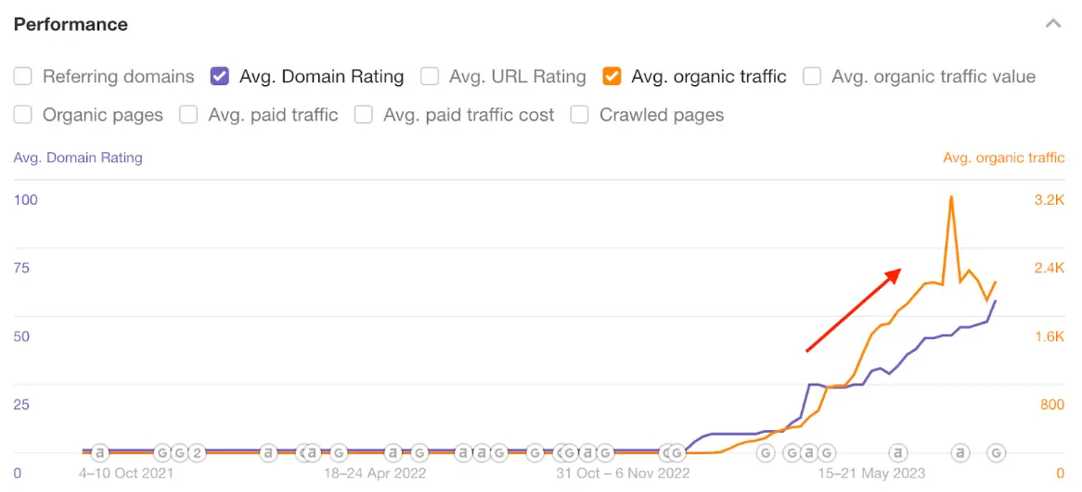This screenshot has height=492, width=1082.
Task: Click the 31 Oct – 6 Nov 2022 date label
Action: tap(623, 473)
